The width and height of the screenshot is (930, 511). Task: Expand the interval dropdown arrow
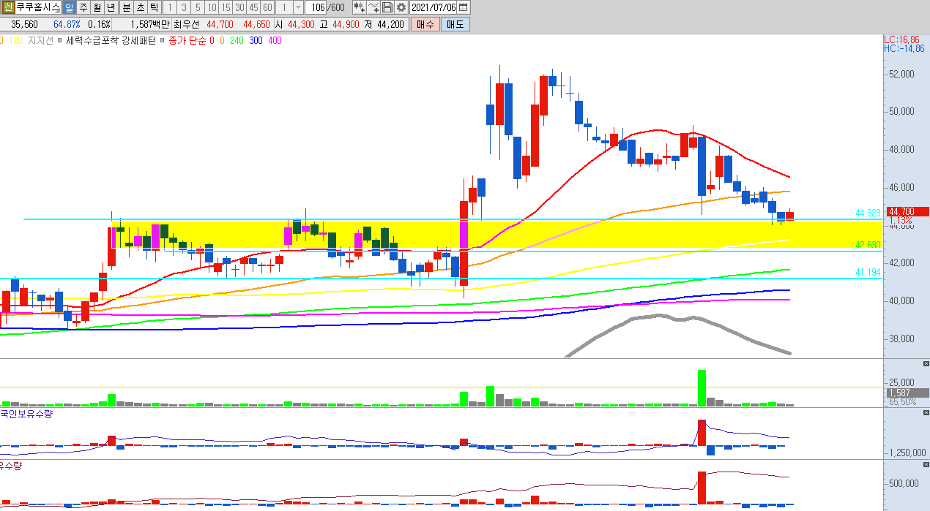click(298, 7)
